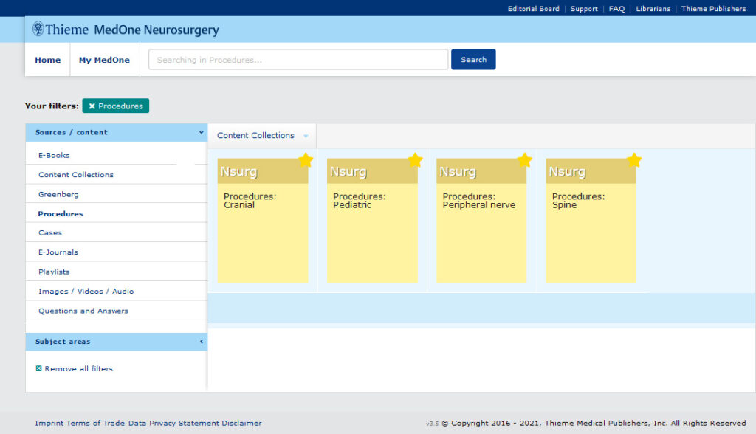Toggle the star on Procedures: Pediatric
756x434 pixels.
(416, 159)
